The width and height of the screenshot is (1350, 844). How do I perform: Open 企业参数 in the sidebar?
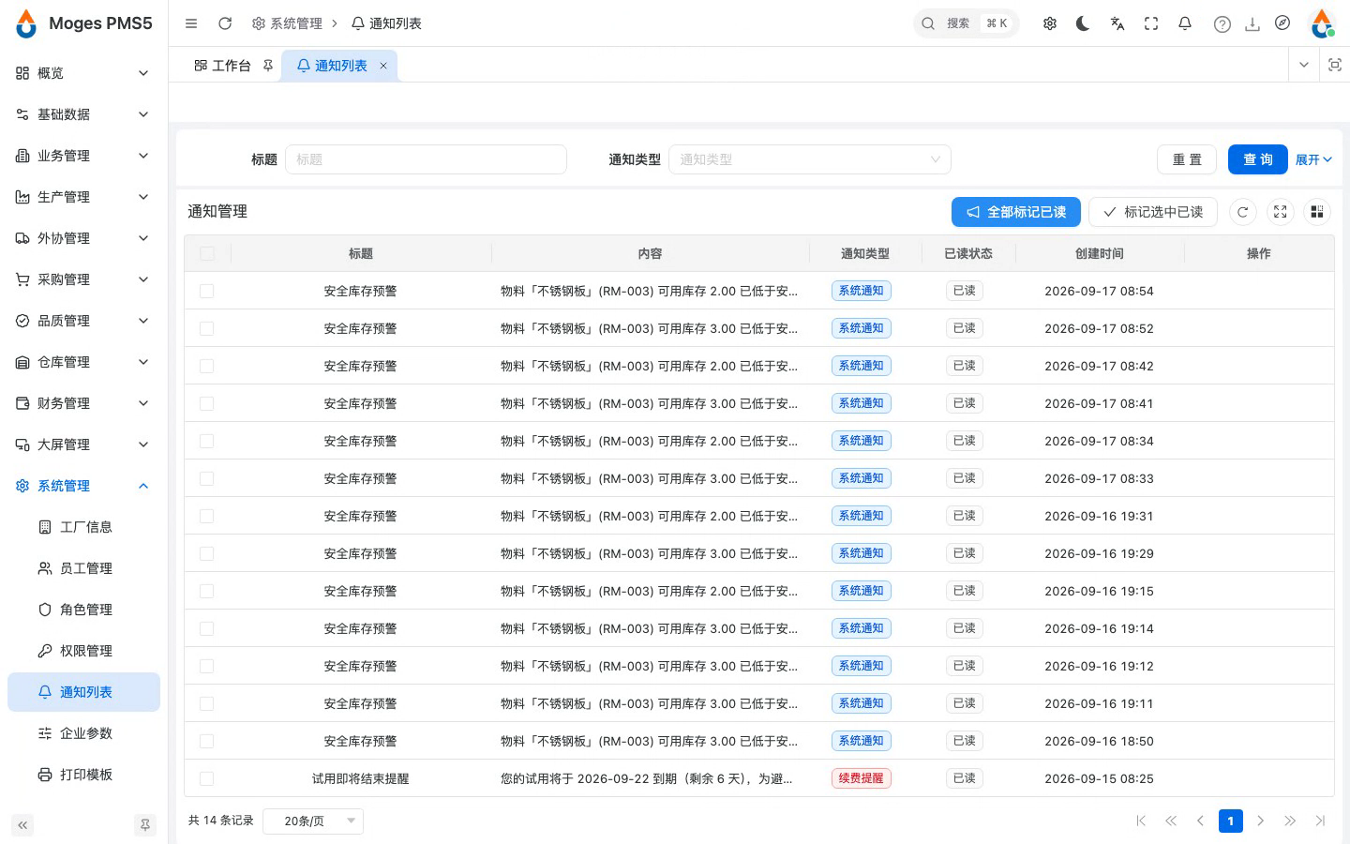click(x=83, y=733)
